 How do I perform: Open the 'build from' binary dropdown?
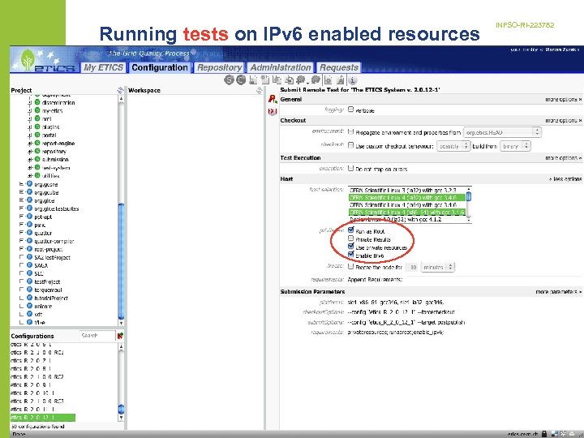(x=515, y=146)
